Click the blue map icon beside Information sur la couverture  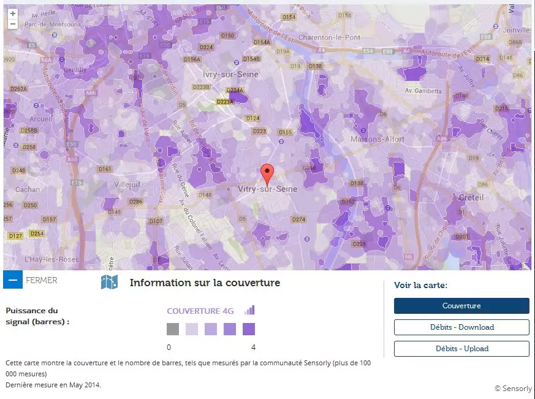109,283
